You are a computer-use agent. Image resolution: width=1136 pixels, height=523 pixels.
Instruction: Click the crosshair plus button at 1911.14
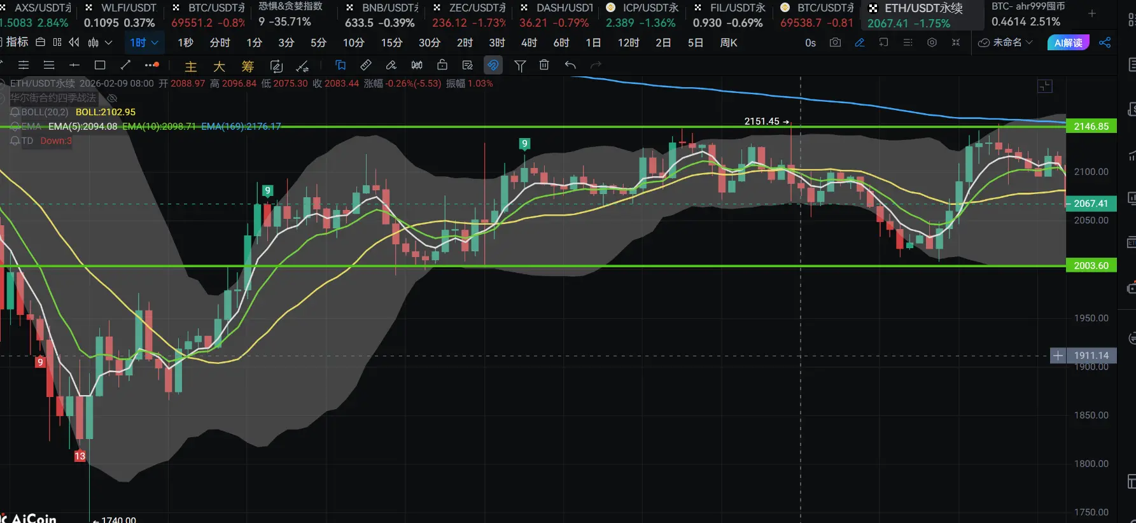coord(1058,356)
